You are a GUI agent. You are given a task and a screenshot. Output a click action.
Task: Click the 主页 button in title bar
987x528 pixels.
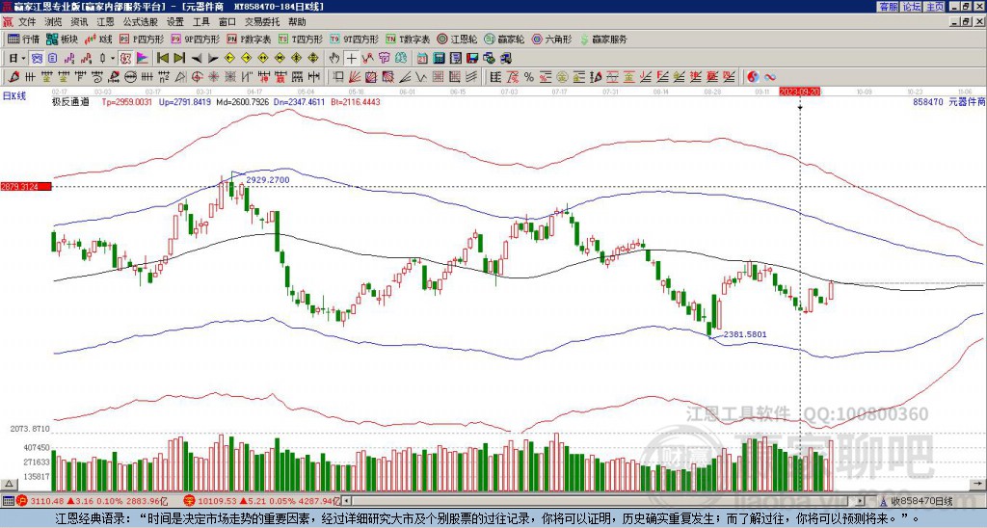pyautogui.click(x=935, y=7)
